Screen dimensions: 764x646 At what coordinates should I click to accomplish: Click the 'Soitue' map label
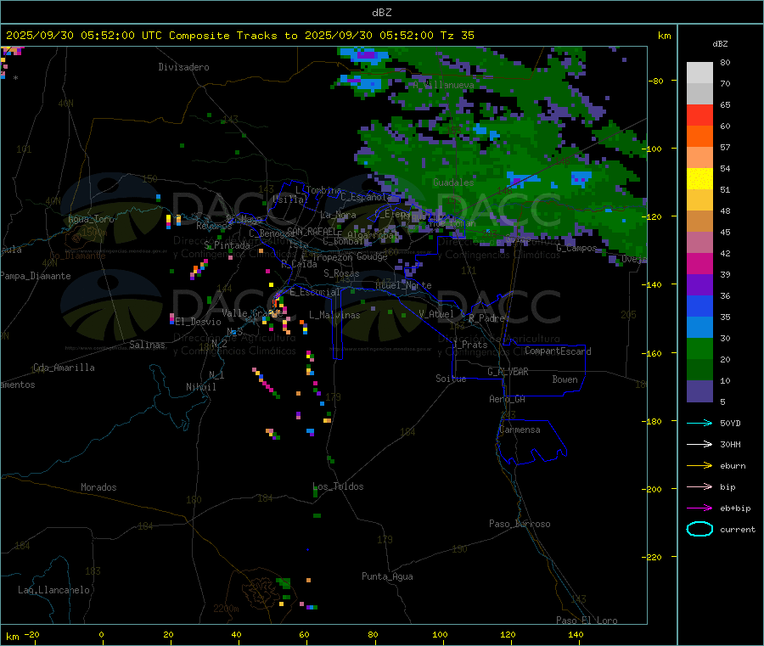pyautogui.click(x=451, y=379)
